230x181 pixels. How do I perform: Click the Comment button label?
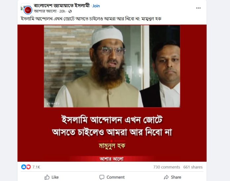click(116, 177)
